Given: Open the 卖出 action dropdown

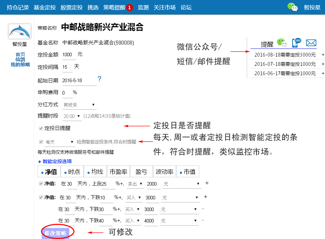Looking at the screenshot, I should click(135, 184).
